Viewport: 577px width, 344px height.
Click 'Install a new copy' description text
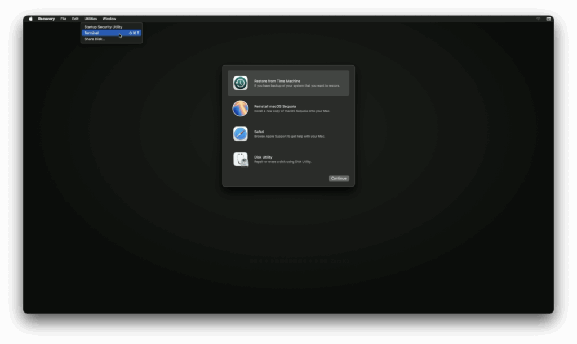point(292,111)
